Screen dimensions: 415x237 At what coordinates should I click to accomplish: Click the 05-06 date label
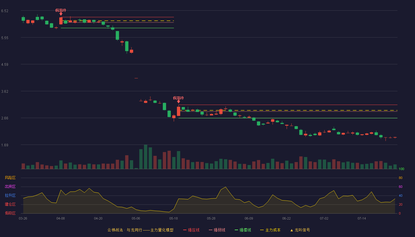[136, 218]
